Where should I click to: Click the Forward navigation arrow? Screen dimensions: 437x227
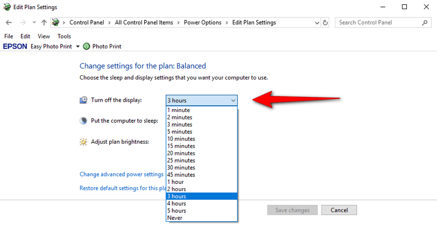[23, 23]
